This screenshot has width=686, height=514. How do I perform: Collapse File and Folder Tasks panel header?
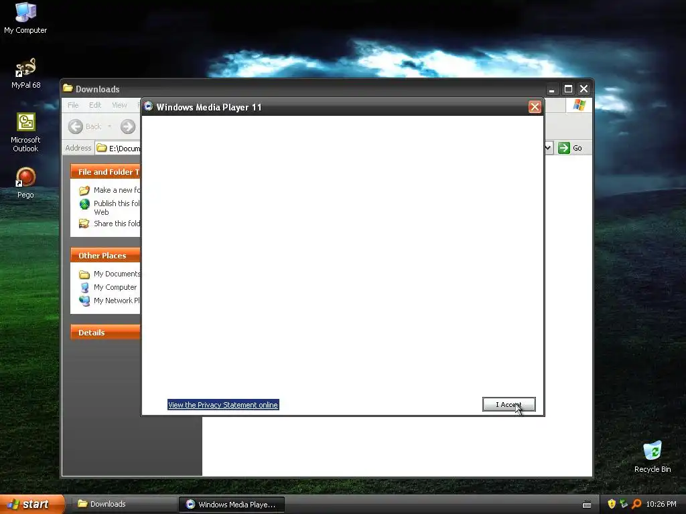tap(105, 172)
